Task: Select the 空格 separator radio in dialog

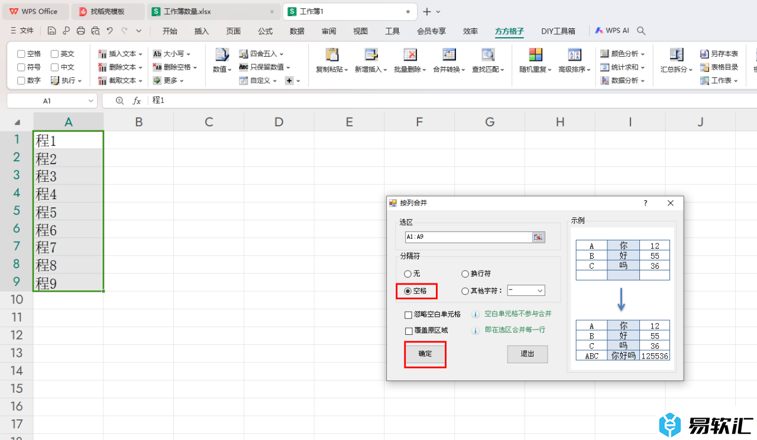Action: coord(407,291)
